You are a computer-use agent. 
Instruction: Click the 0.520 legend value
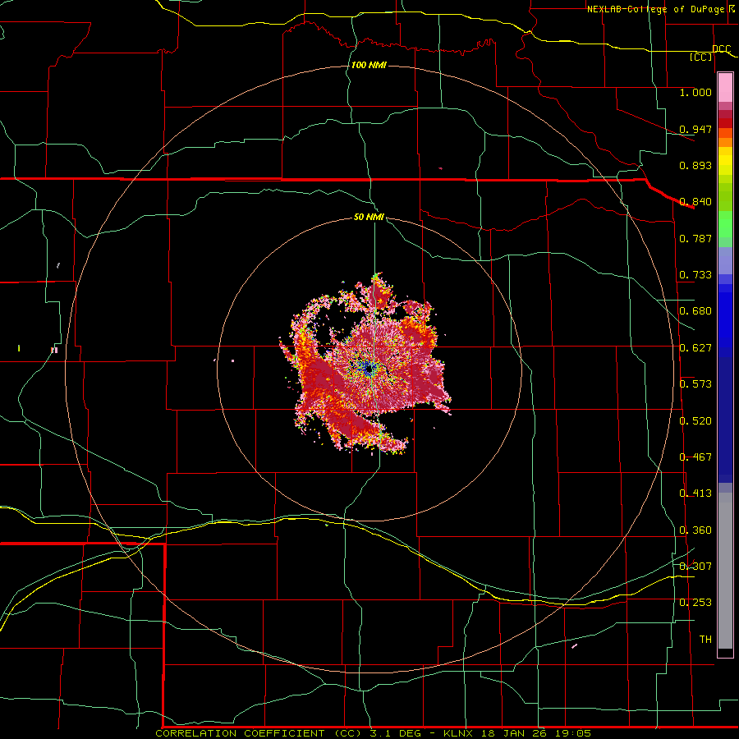click(695, 421)
